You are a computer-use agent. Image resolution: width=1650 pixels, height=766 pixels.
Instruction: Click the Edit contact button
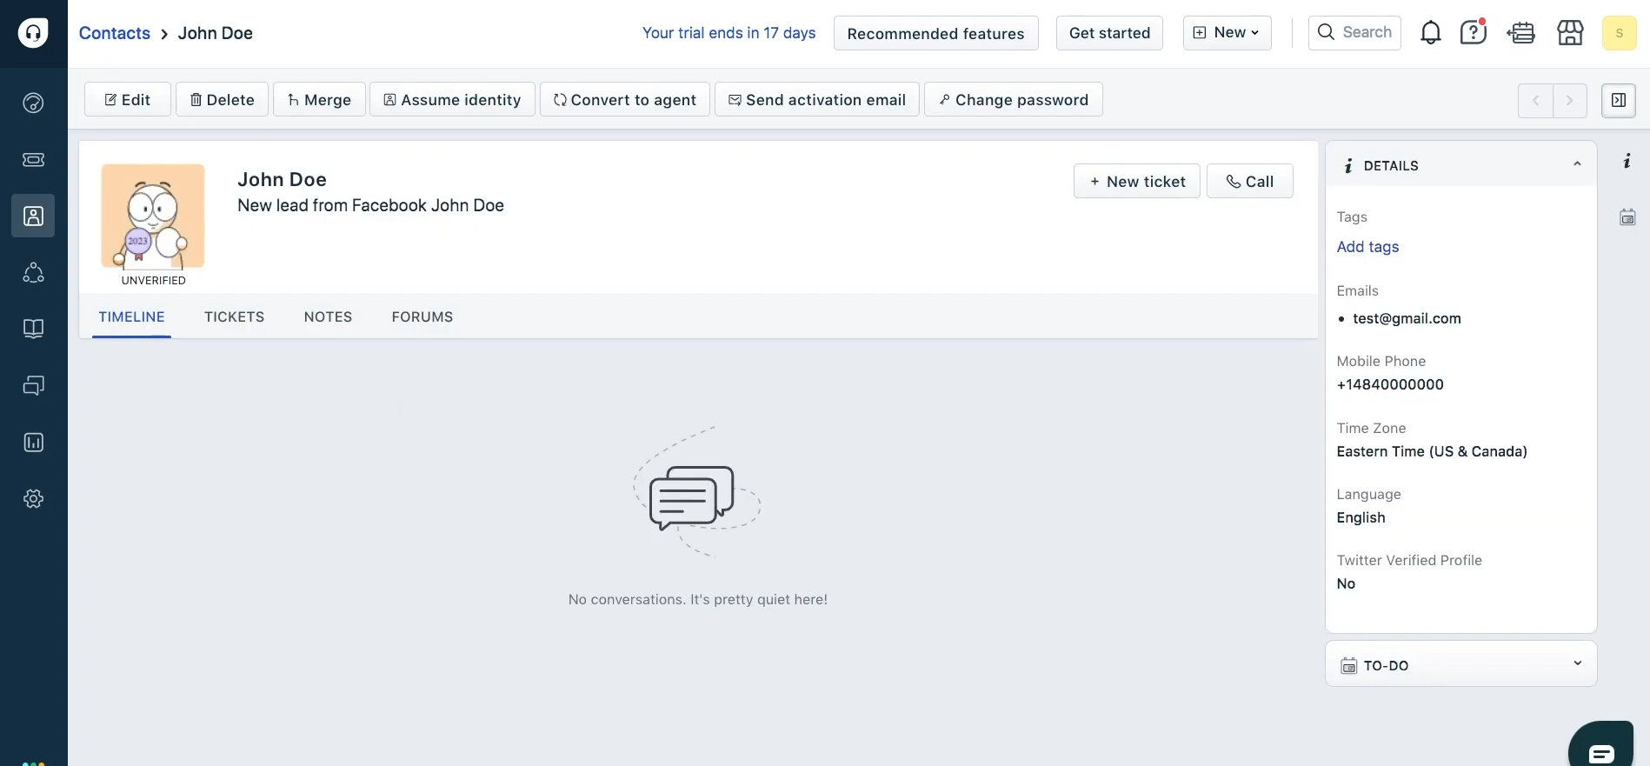pos(128,100)
